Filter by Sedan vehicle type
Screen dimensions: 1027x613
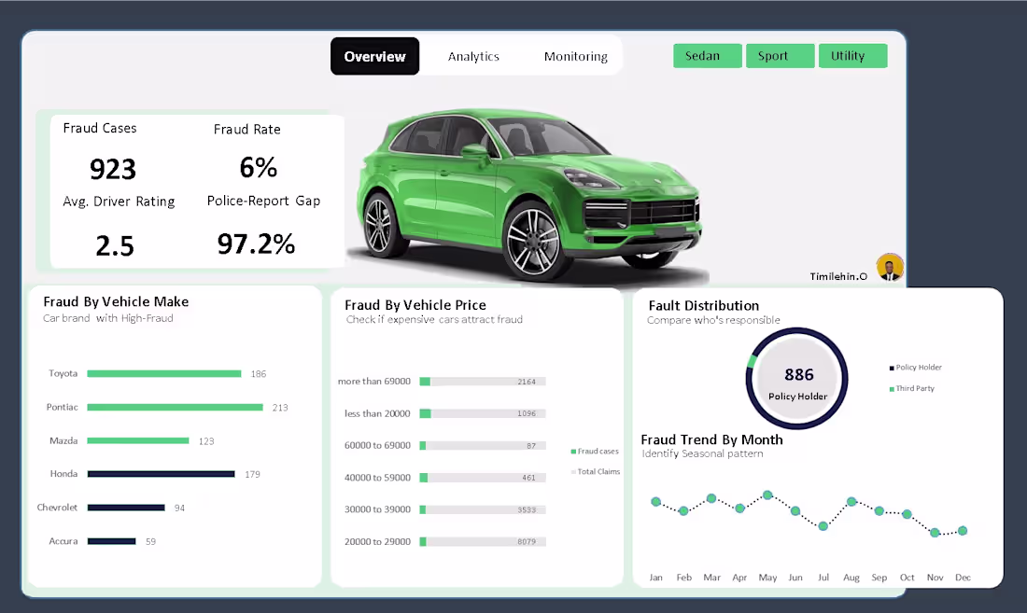click(x=708, y=56)
